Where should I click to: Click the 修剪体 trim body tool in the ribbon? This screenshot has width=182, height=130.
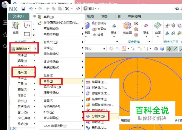[x=99, y=29]
